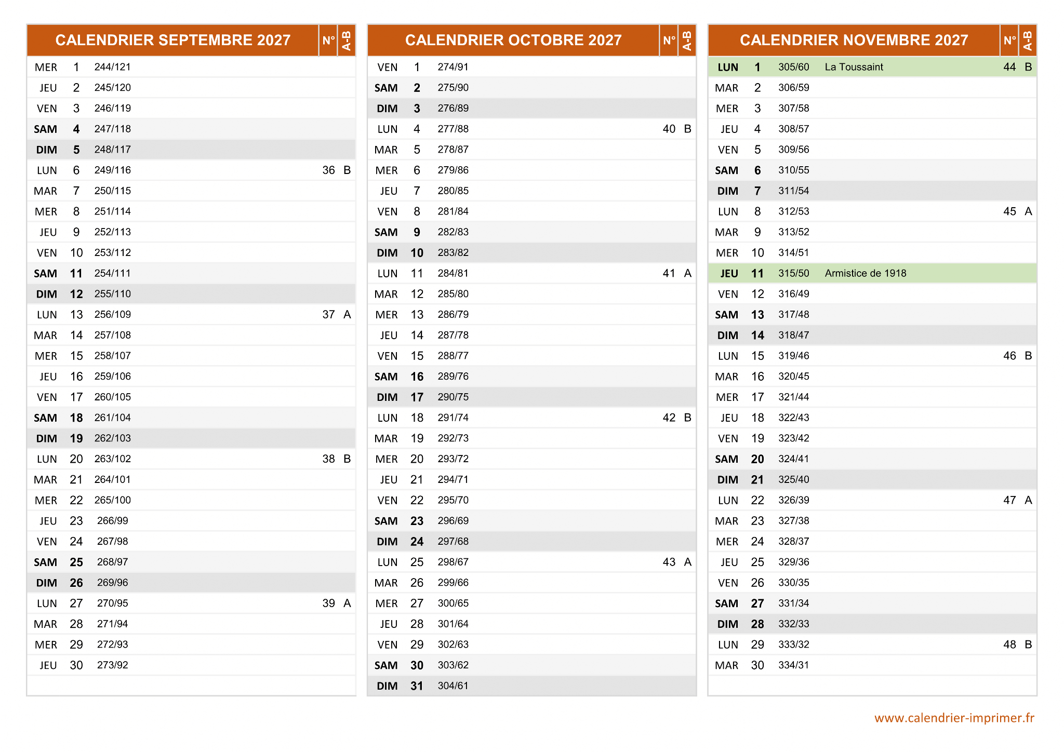Viewport: 1064px width, 752px height.
Task: Select Monday November 15 row
Action: [x=872, y=356]
